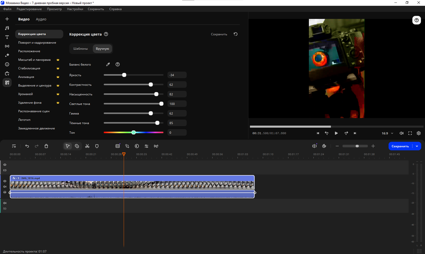Screen dimensions: 425x254
Task: Open the add track options menu
Action: click(x=14, y=146)
